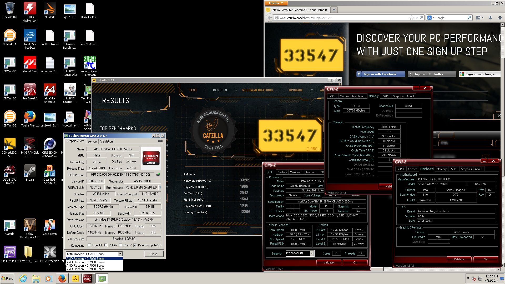Screen dimensions: 505x284
Task: Open TEST tab in Catzilla
Action: (193, 90)
